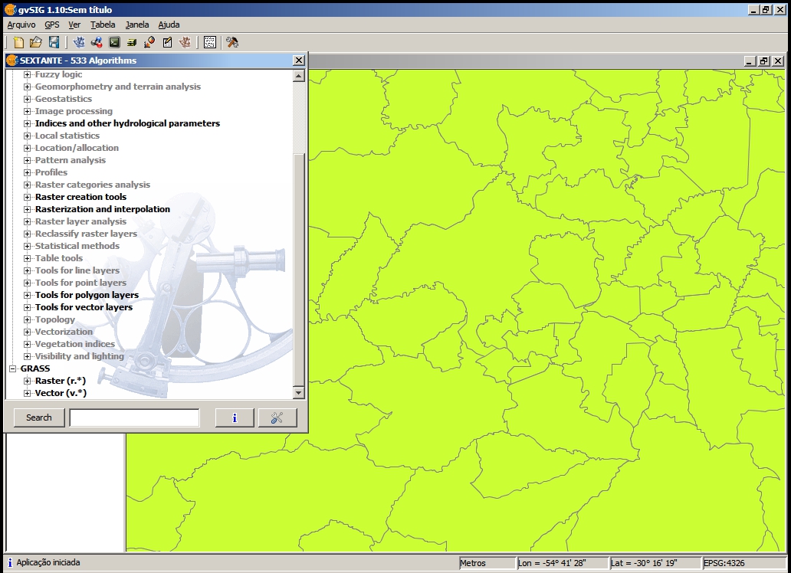
Task: Open the SEXTANTE command line terminal icon
Action: pyautogui.click(x=114, y=42)
